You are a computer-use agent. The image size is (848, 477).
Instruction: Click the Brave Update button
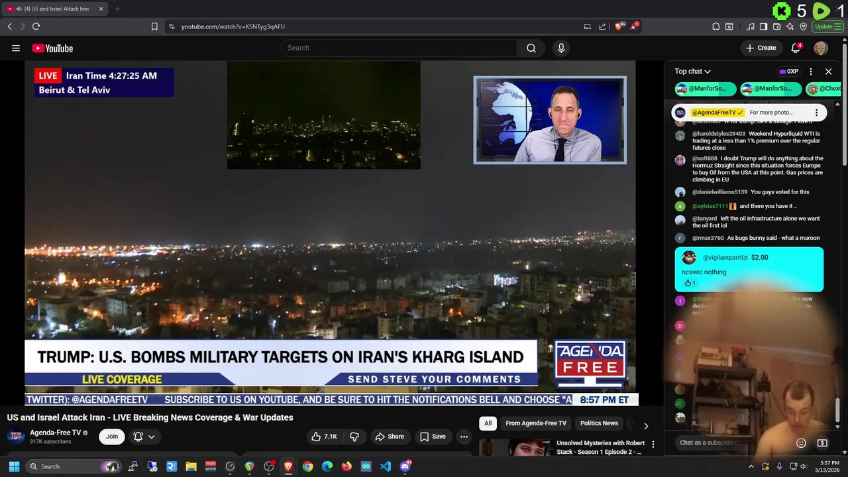(827, 26)
